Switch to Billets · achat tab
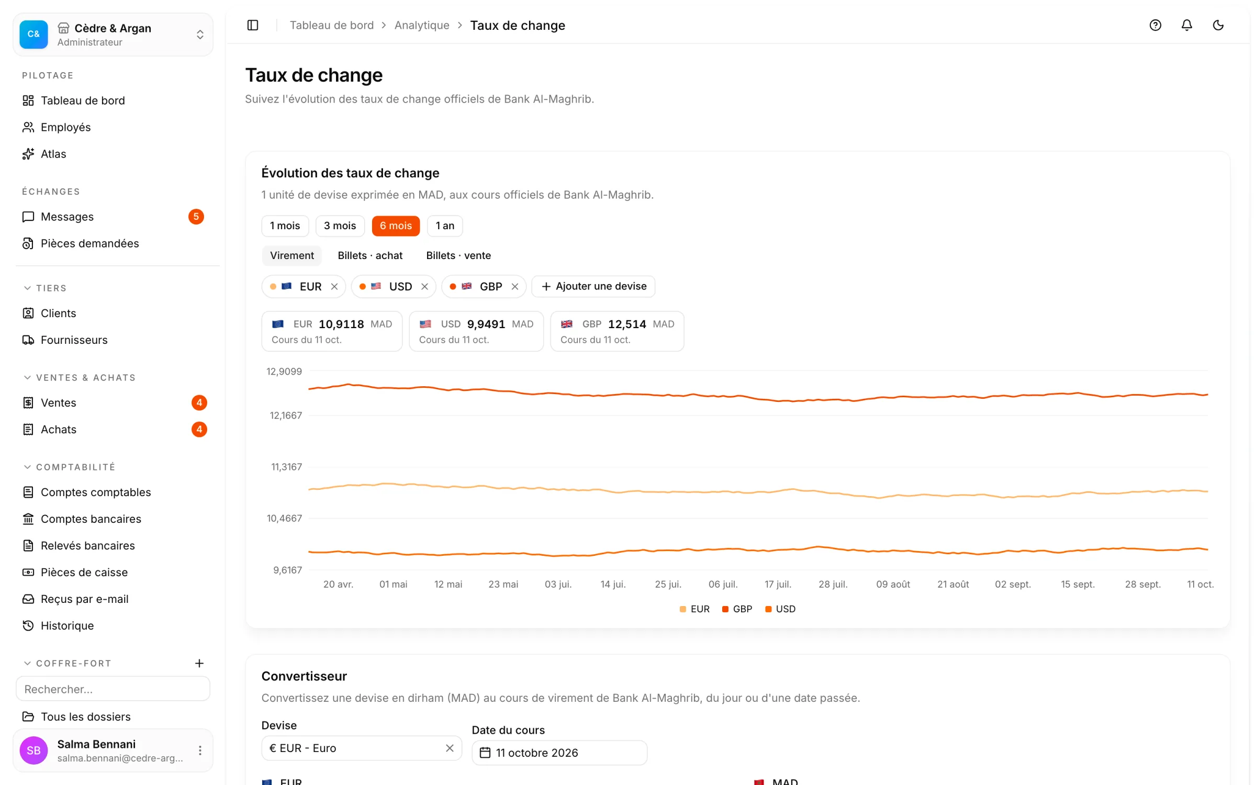The width and height of the screenshot is (1256, 785). 370,255
